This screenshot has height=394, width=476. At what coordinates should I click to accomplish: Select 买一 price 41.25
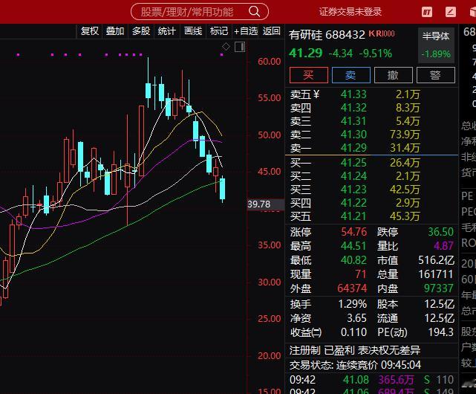353,163
